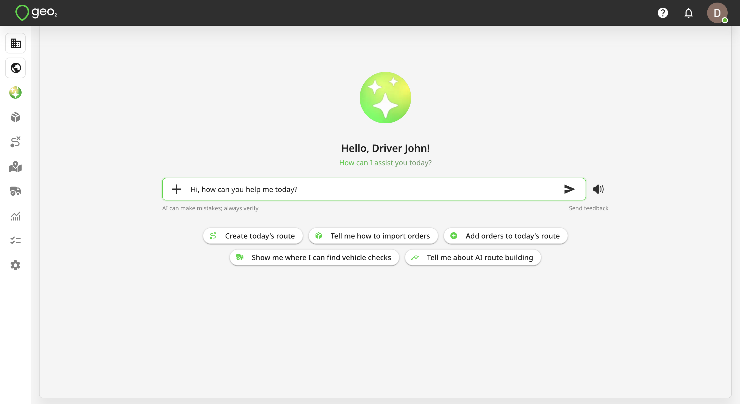Click the 'Hello, Driver John!' heading
This screenshot has width=740, height=404.
tap(385, 148)
